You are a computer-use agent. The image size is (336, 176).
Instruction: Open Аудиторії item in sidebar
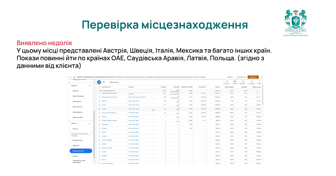coord(76,145)
